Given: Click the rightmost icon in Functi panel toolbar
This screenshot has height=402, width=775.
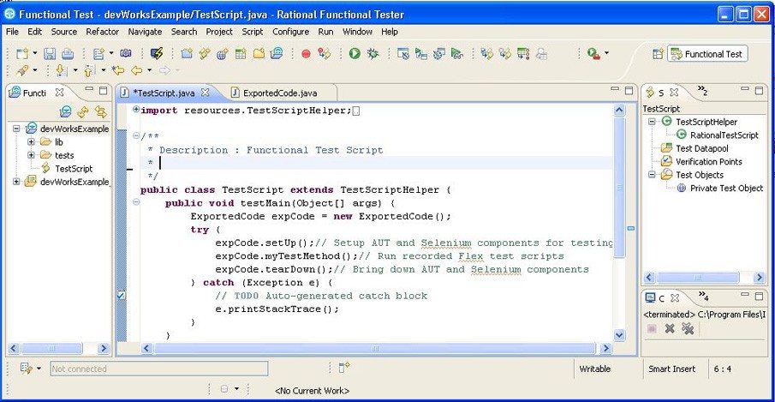Looking at the screenshot, I should point(101,111).
